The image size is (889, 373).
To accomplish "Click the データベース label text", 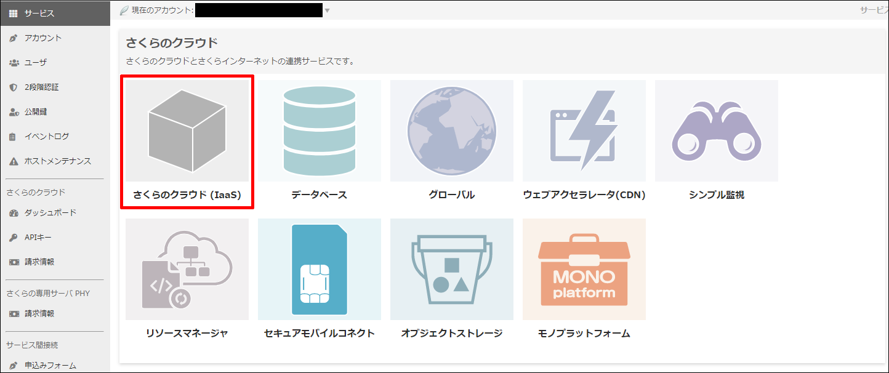I will (320, 195).
